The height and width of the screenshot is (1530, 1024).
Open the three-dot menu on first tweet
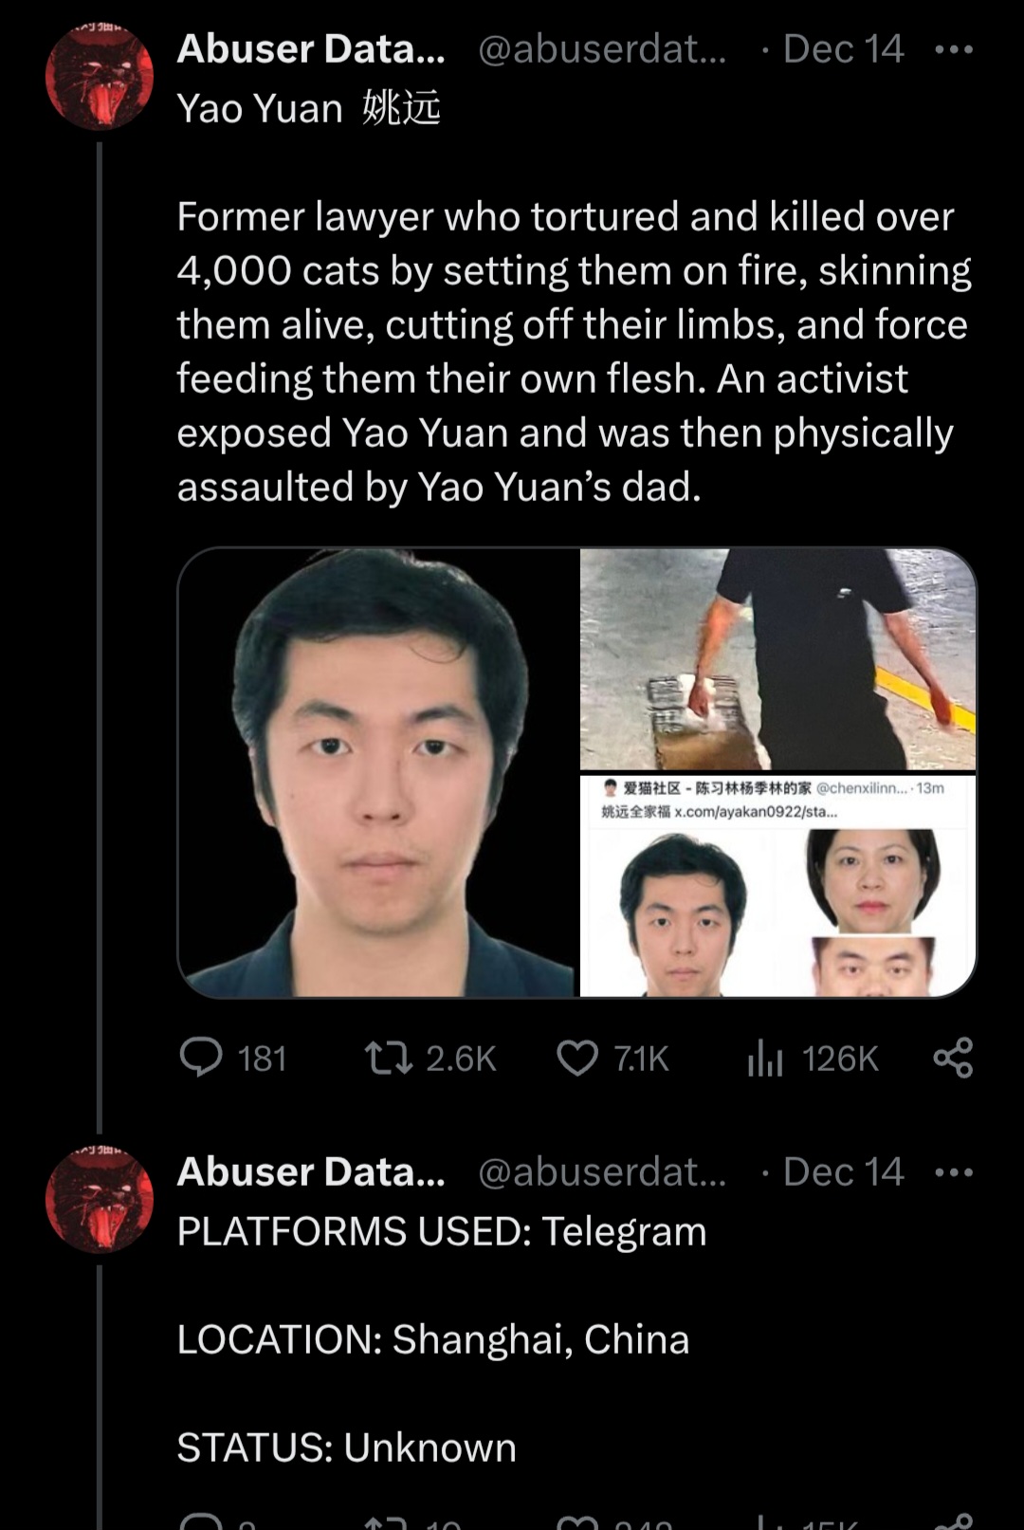tap(953, 49)
